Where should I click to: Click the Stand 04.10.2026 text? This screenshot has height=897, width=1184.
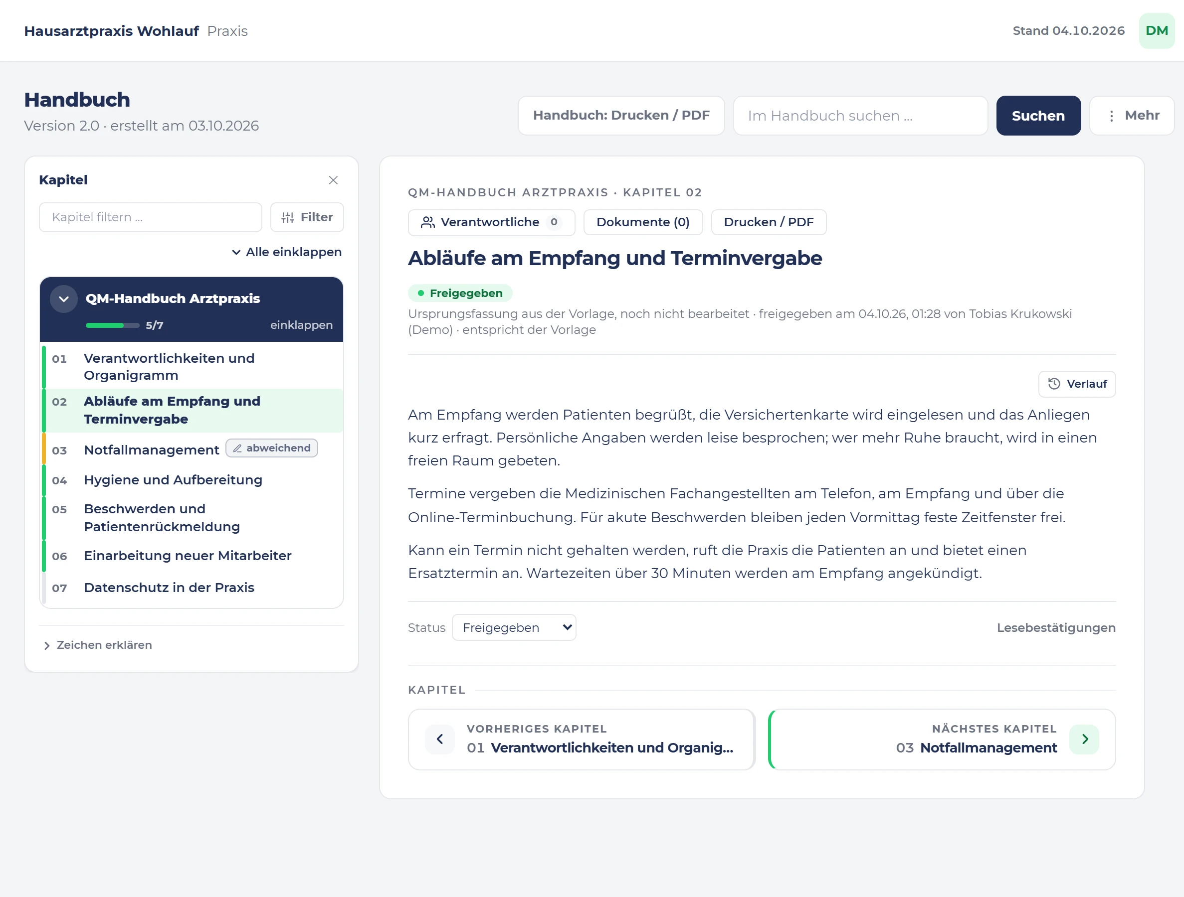point(1068,31)
